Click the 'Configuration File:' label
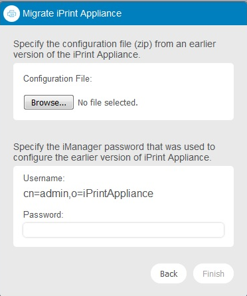 tap(58, 78)
